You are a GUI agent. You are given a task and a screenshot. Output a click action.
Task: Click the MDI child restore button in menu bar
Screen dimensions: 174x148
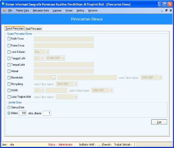point(167,11)
